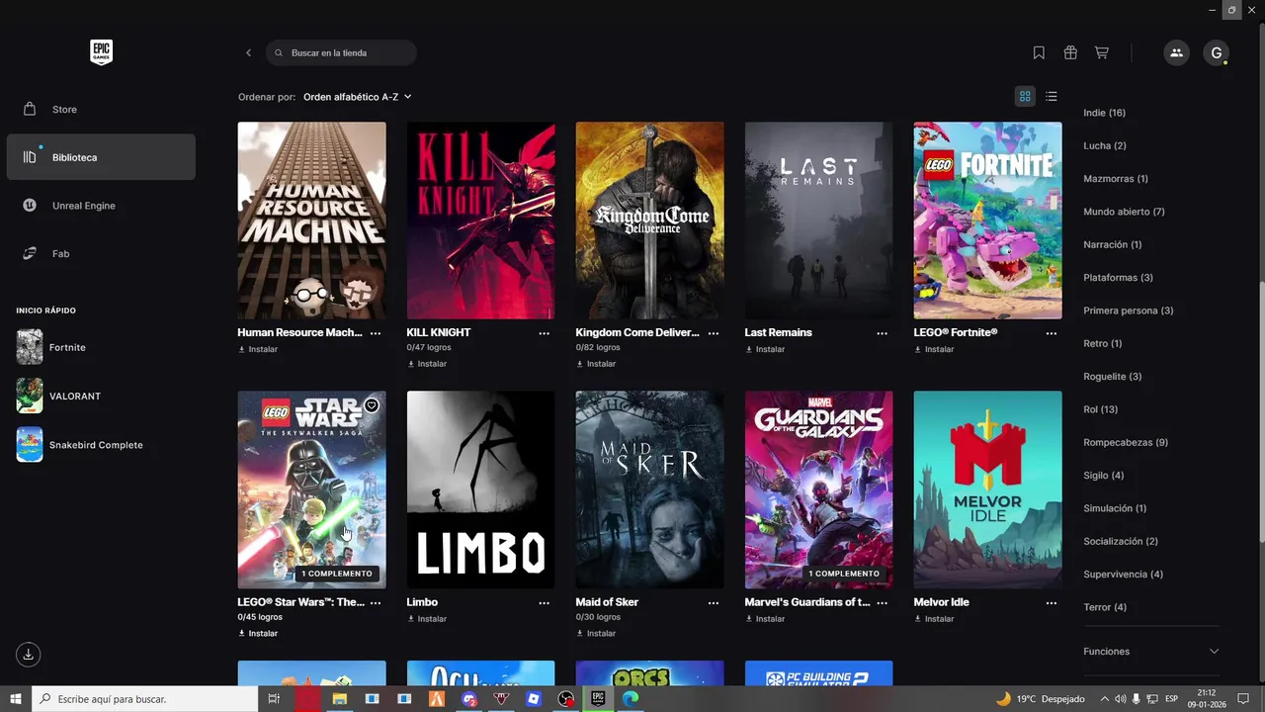Open more options for Marvel's Guardians
The height and width of the screenshot is (712, 1265).
883,602
